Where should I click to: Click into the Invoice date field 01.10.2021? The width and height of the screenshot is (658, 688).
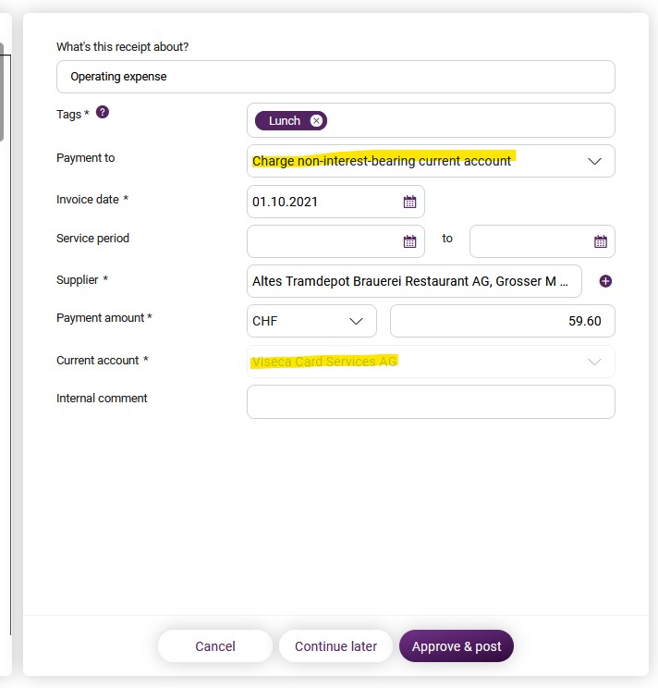(324, 202)
